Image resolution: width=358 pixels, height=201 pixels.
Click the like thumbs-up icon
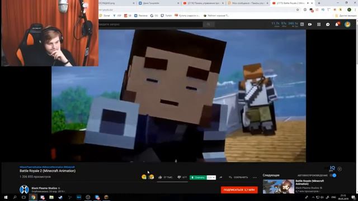(x=160, y=177)
